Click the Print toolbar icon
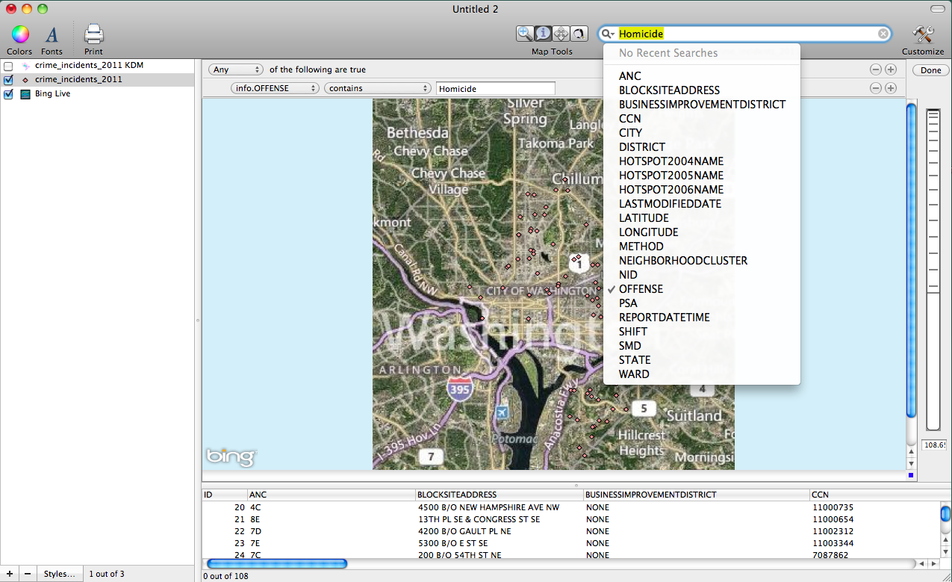This screenshot has width=952, height=582. (x=93, y=35)
